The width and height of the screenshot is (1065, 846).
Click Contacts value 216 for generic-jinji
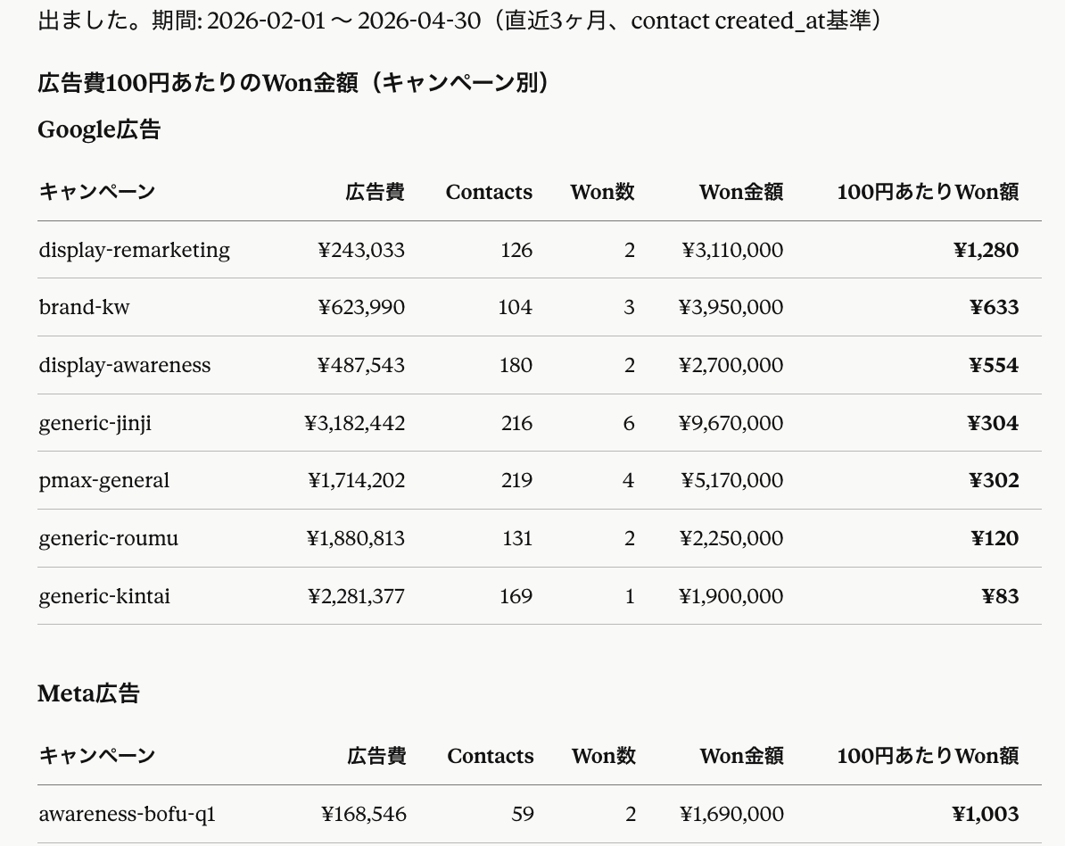tap(516, 423)
